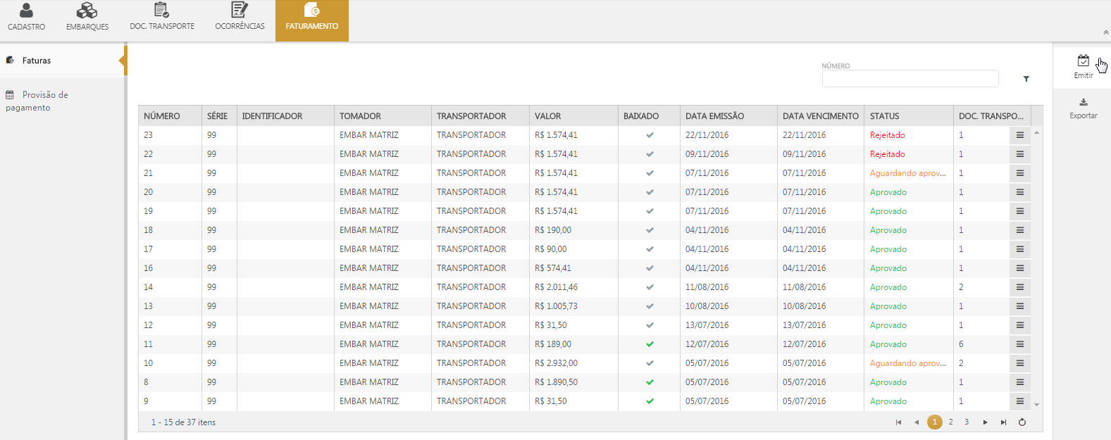Screen dimensions: 1111x440
Task: Focus the Número search field
Action: (910, 78)
